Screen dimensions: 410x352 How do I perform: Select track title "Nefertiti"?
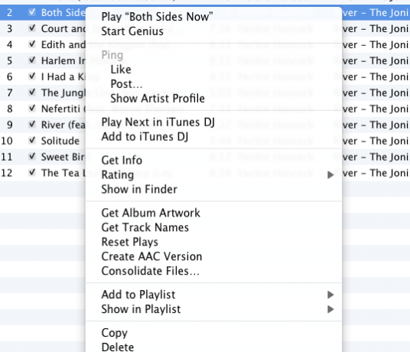(60, 109)
